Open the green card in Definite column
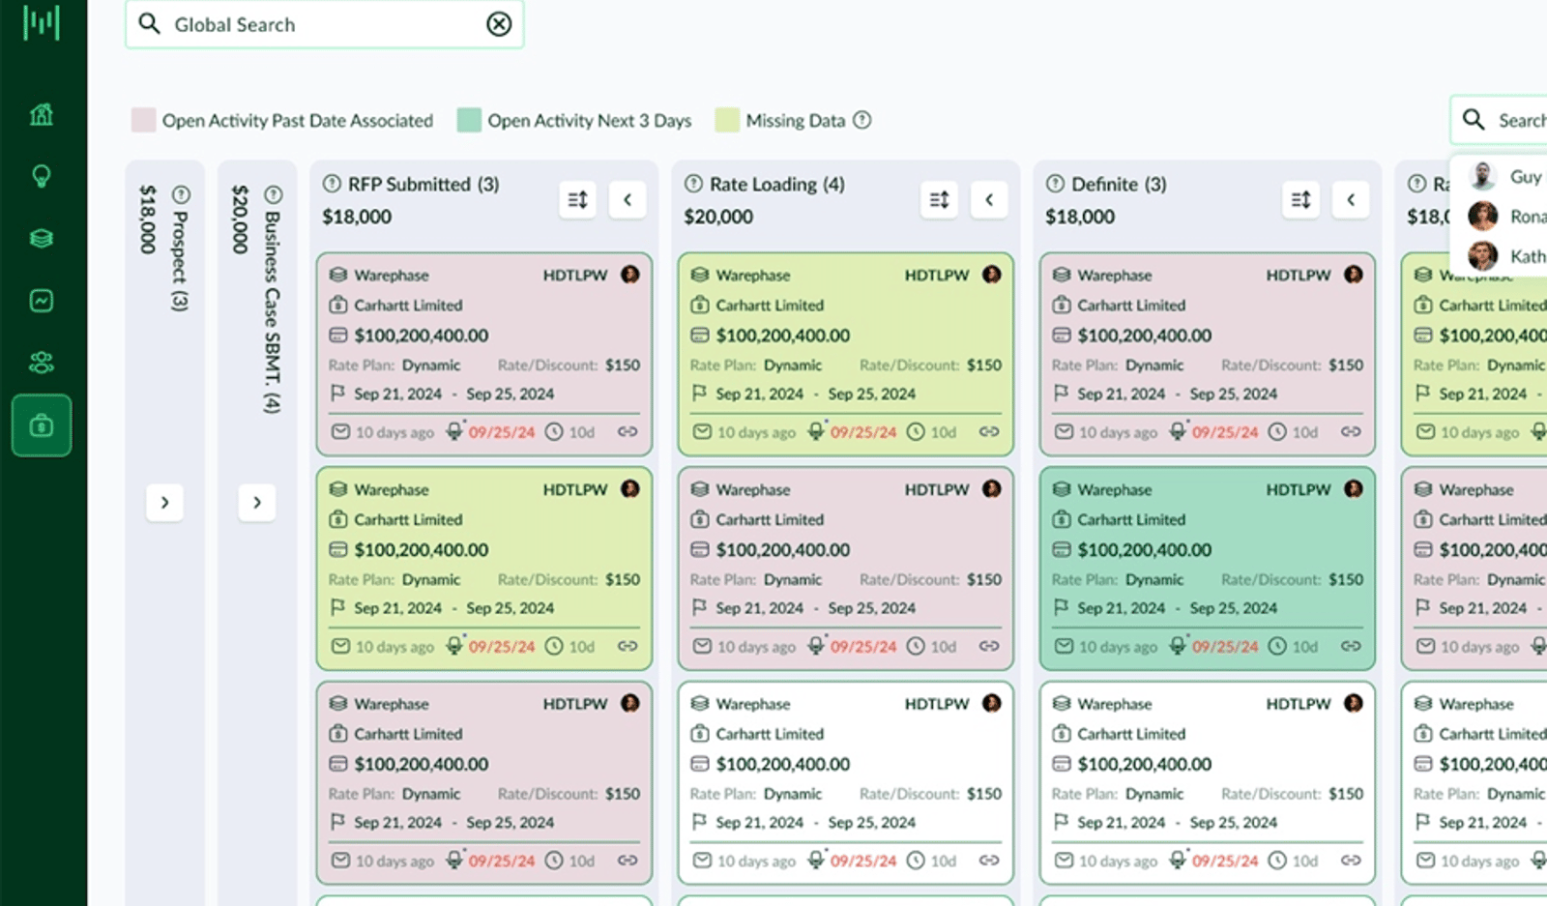The height and width of the screenshot is (906, 1547). tap(1208, 569)
